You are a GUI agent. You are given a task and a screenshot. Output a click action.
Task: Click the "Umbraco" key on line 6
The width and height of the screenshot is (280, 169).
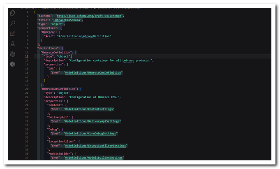[x=48, y=32]
